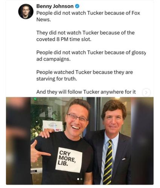The width and height of the screenshot is (160, 188).
Task: Tap the paper sign on the glass door
Action: point(53,126)
